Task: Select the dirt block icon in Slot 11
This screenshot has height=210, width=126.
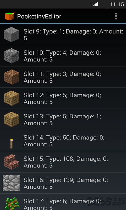Action: pos(12,77)
